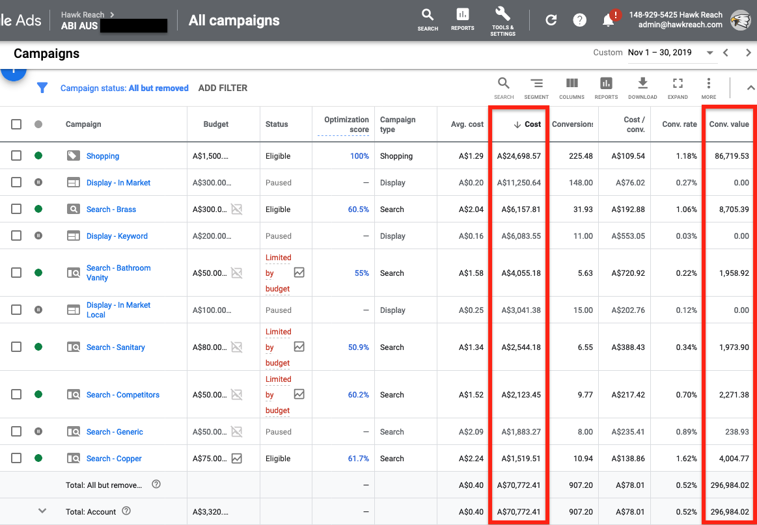757x525 pixels.
Task: Open the More options menu
Action: (x=709, y=88)
